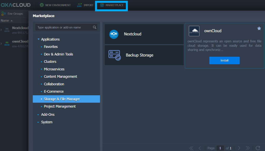The image size is (265, 151).
Task: Open the Import menu item
Action: point(85,5)
